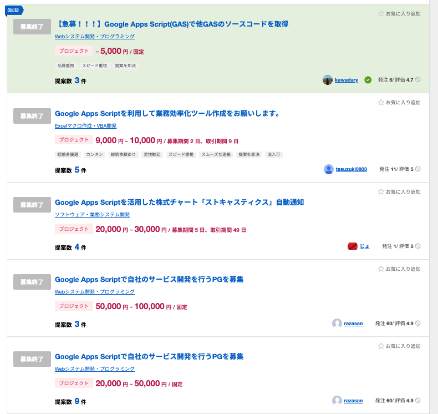This screenshot has height=414, width=438.
Task: Click じょ's red avatar image
Action: 353,246
